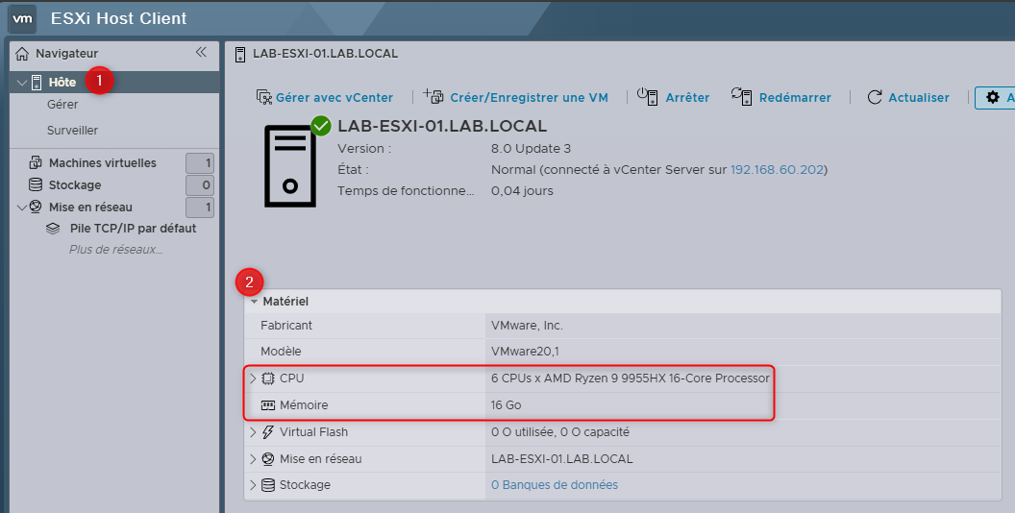Expand the Virtual Flash row
1015x513 pixels.
pyautogui.click(x=253, y=432)
